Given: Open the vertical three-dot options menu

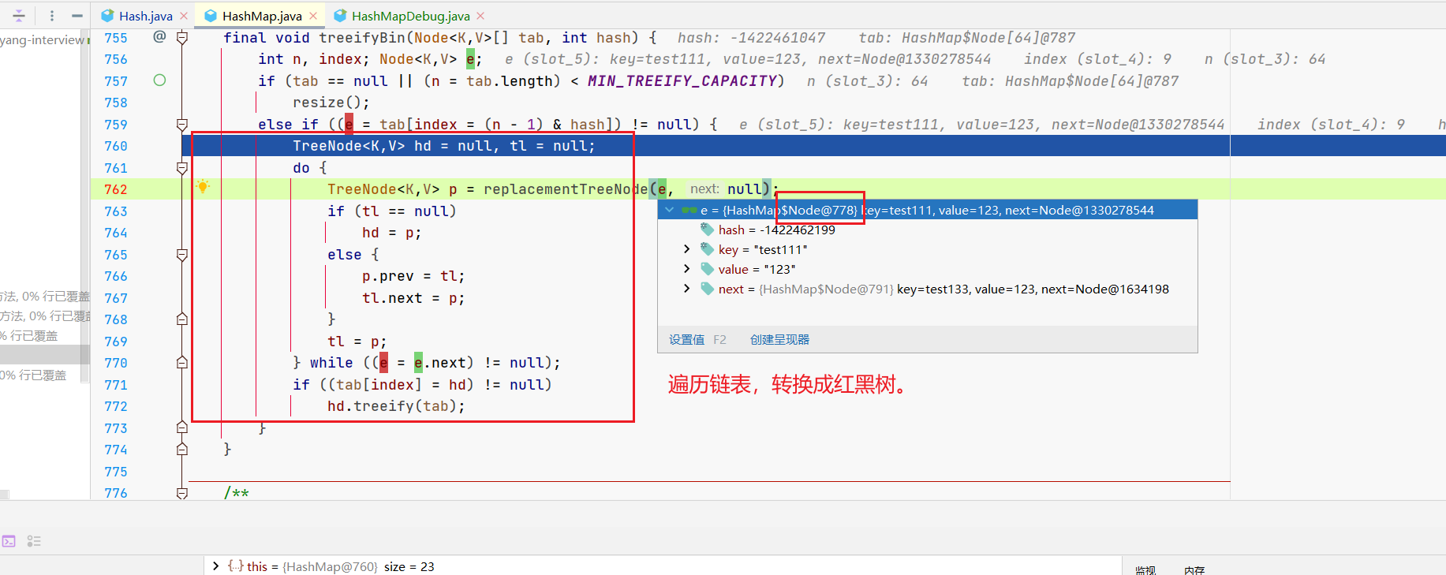Looking at the screenshot, I should click(52, 16).
